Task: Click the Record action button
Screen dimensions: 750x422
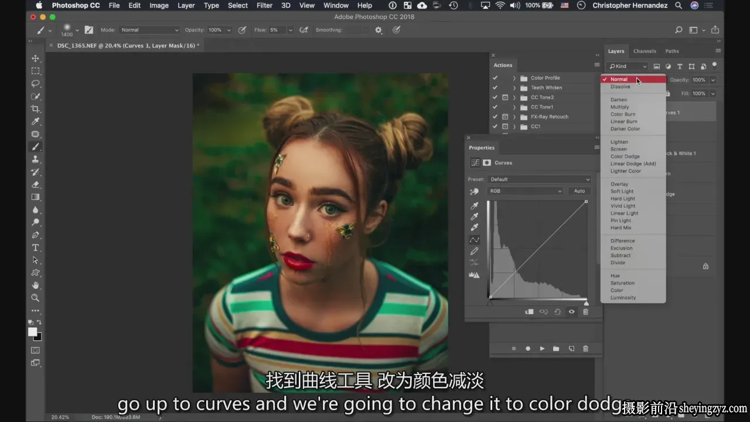Action: click(528, 349)
